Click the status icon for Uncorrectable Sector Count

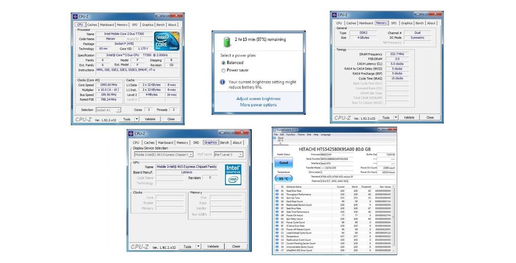click(277, 247)
